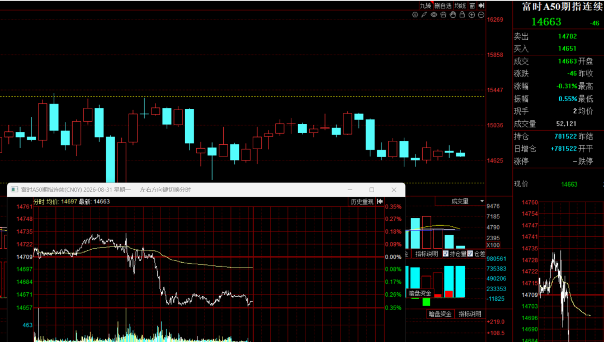Switch to the 九转 tab
This screenshot has height=342, width=604.
click(x=426, y=6)
